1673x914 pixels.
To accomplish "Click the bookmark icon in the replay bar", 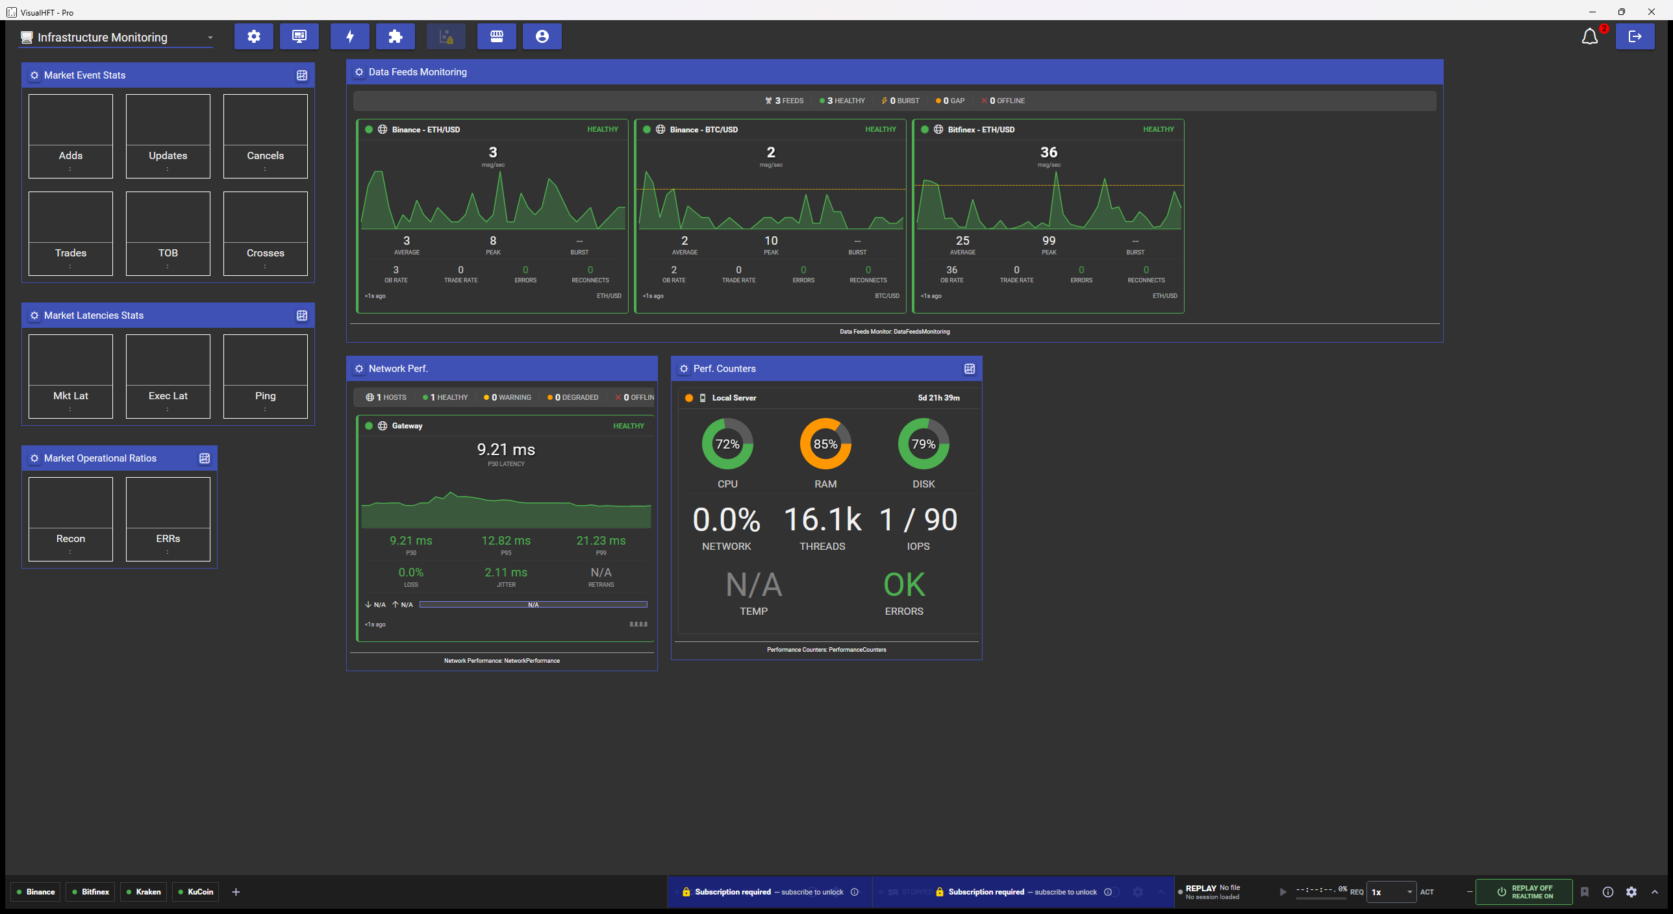I will [1585, 892].
